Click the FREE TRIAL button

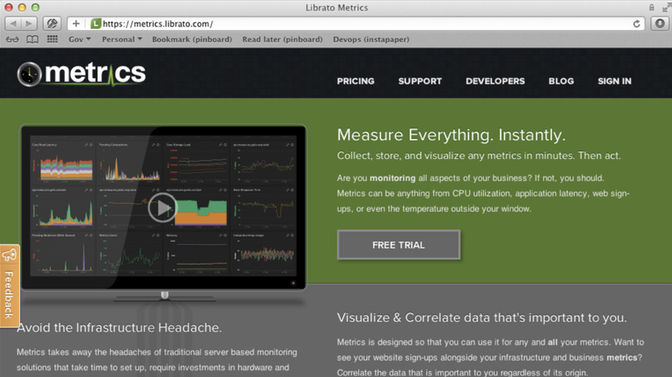pos(399,245)
